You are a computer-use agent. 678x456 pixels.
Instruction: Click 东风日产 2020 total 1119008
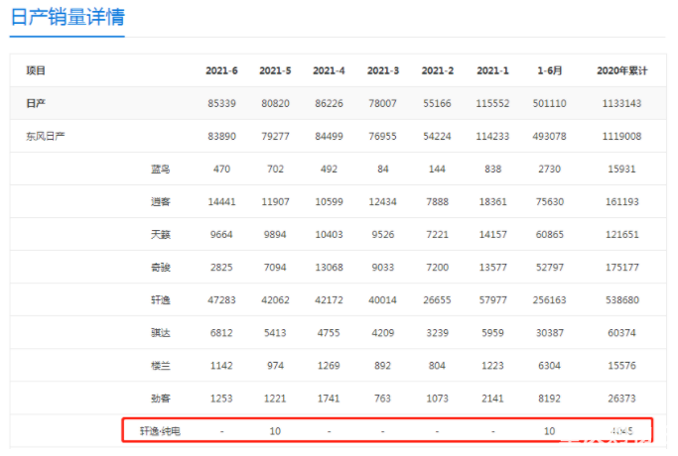pos(621,136)
